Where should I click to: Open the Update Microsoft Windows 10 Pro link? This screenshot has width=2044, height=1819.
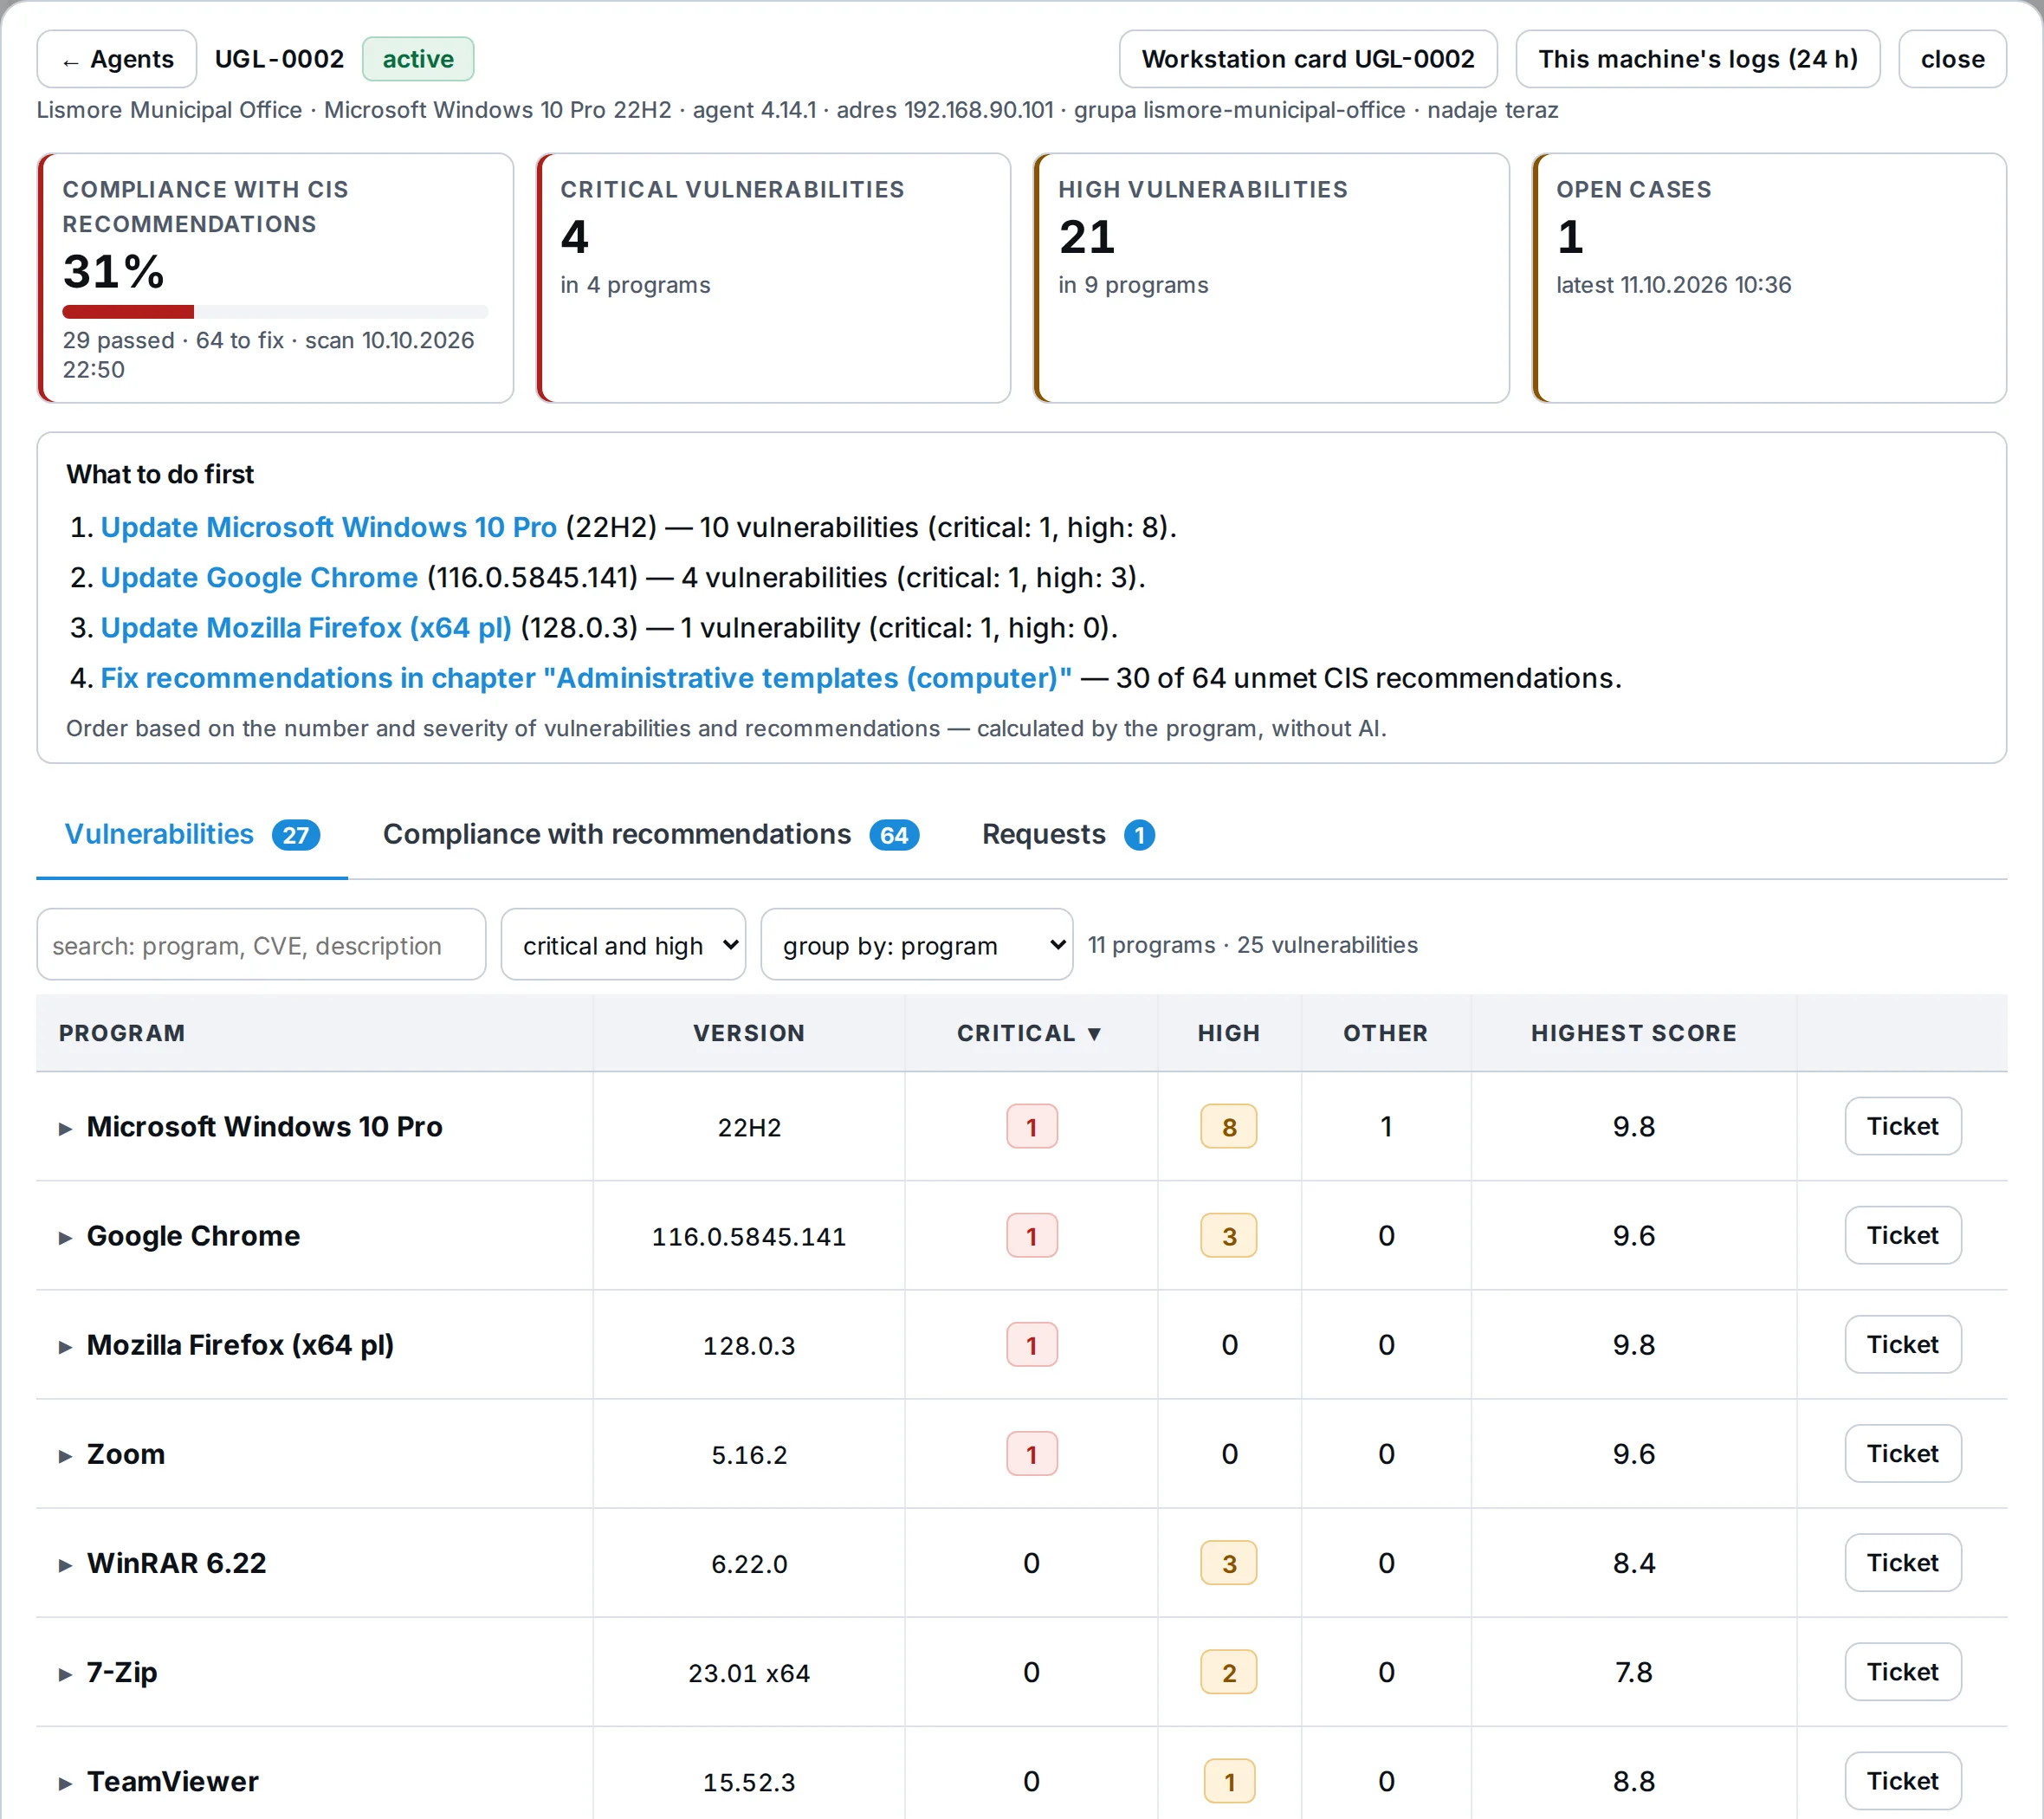[328, 527]
